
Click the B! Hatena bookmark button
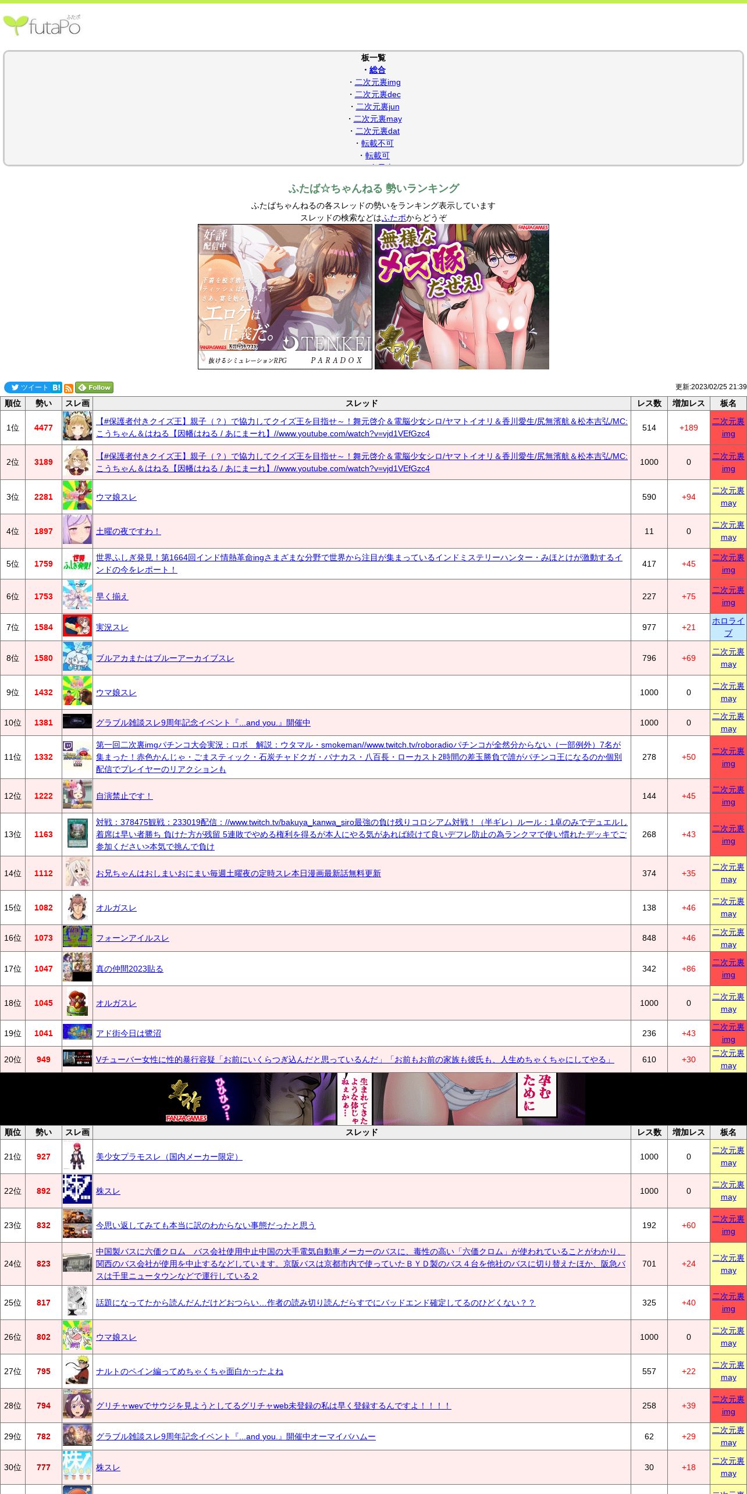tap(56, 387)
